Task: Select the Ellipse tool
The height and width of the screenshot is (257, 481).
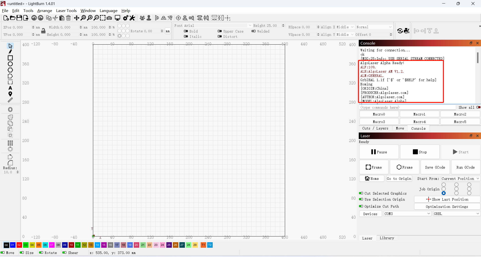Action: pos(10,64)
